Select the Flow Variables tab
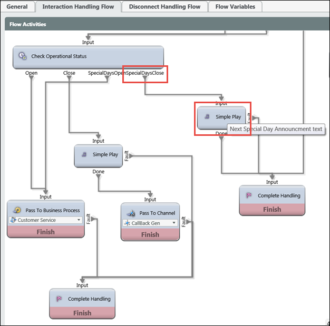 pos(235,7)
